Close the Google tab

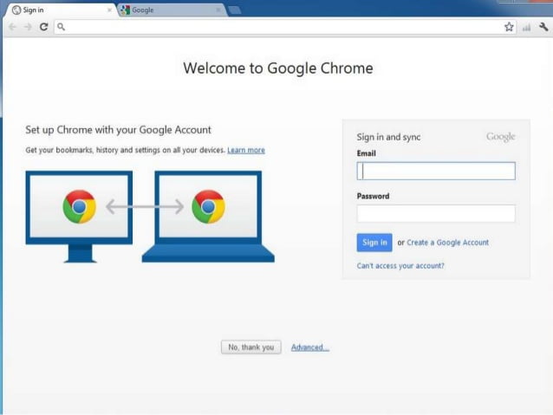click(218, 10)
